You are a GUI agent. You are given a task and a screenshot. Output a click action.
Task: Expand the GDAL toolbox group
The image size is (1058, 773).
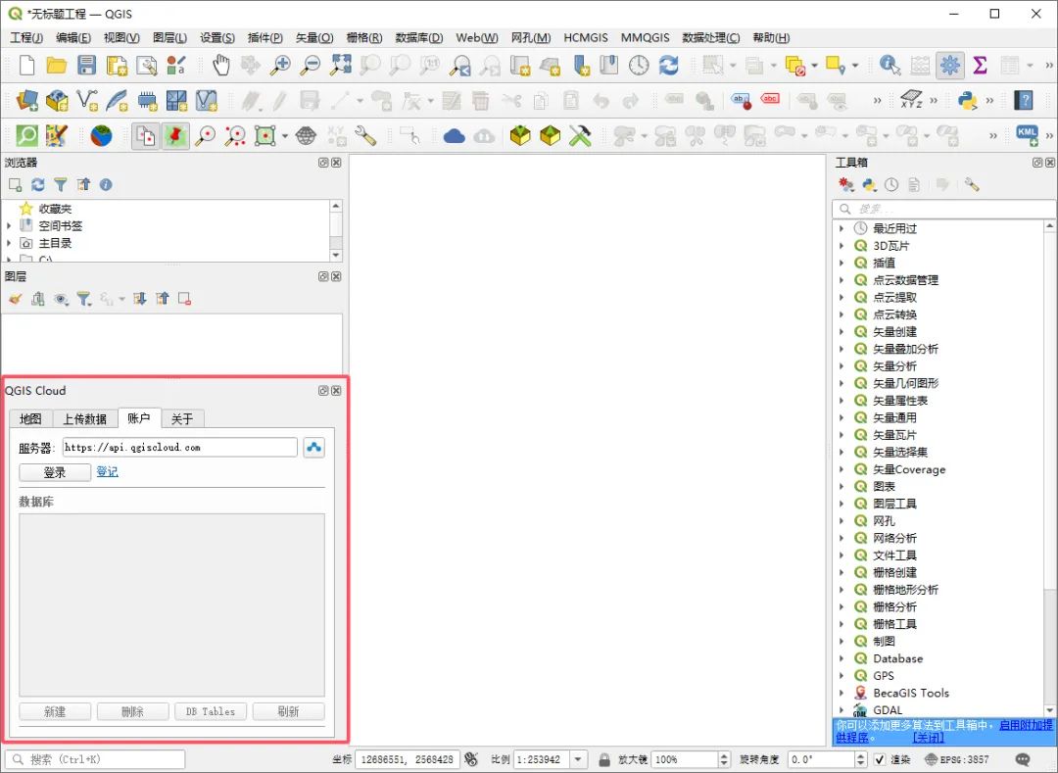point(842,710)
